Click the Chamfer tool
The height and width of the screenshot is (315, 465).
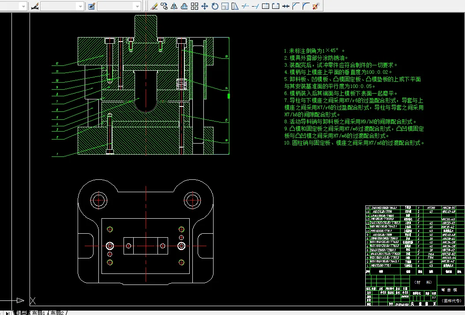(x=296, y=6)
